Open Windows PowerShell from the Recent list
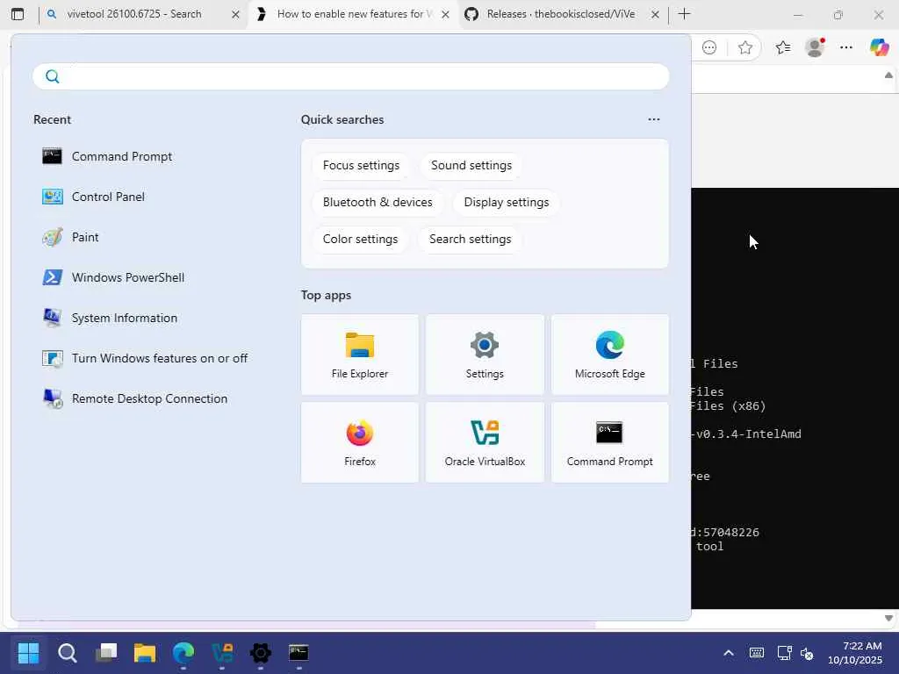The image size is (899, 674). [x=113, y=277]
